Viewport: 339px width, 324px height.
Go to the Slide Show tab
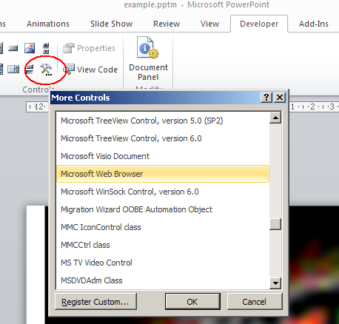[111, 24]
